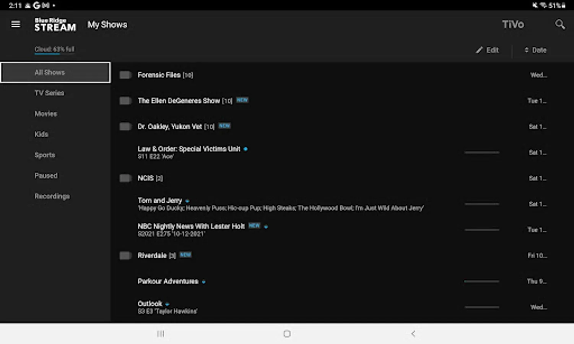This screenshot has width=574, height=344.
Task: Click the Outlook progress bar
Action: (482, 307)
